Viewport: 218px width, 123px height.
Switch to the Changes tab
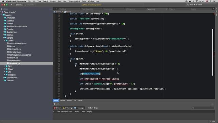tap(62, 100)
